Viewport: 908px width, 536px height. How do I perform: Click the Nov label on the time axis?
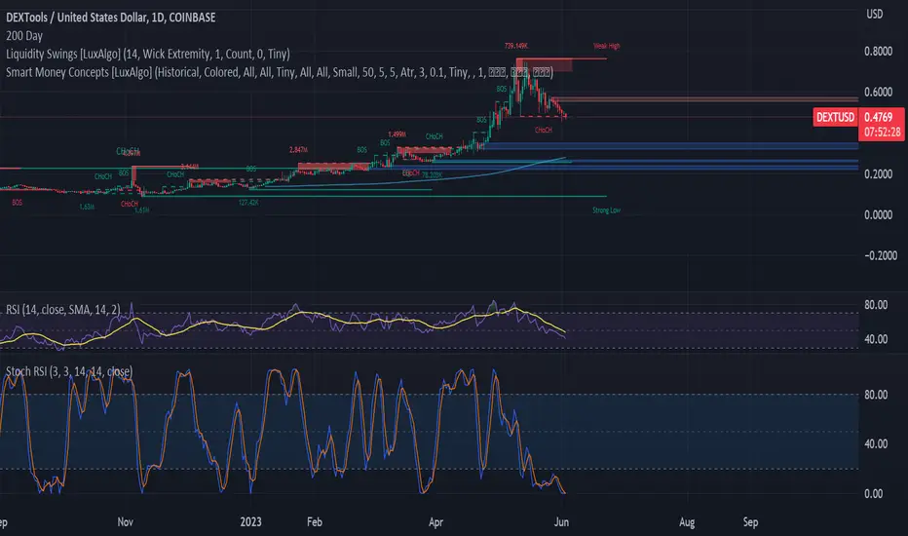pyautogui.click(x=125, y=522)
